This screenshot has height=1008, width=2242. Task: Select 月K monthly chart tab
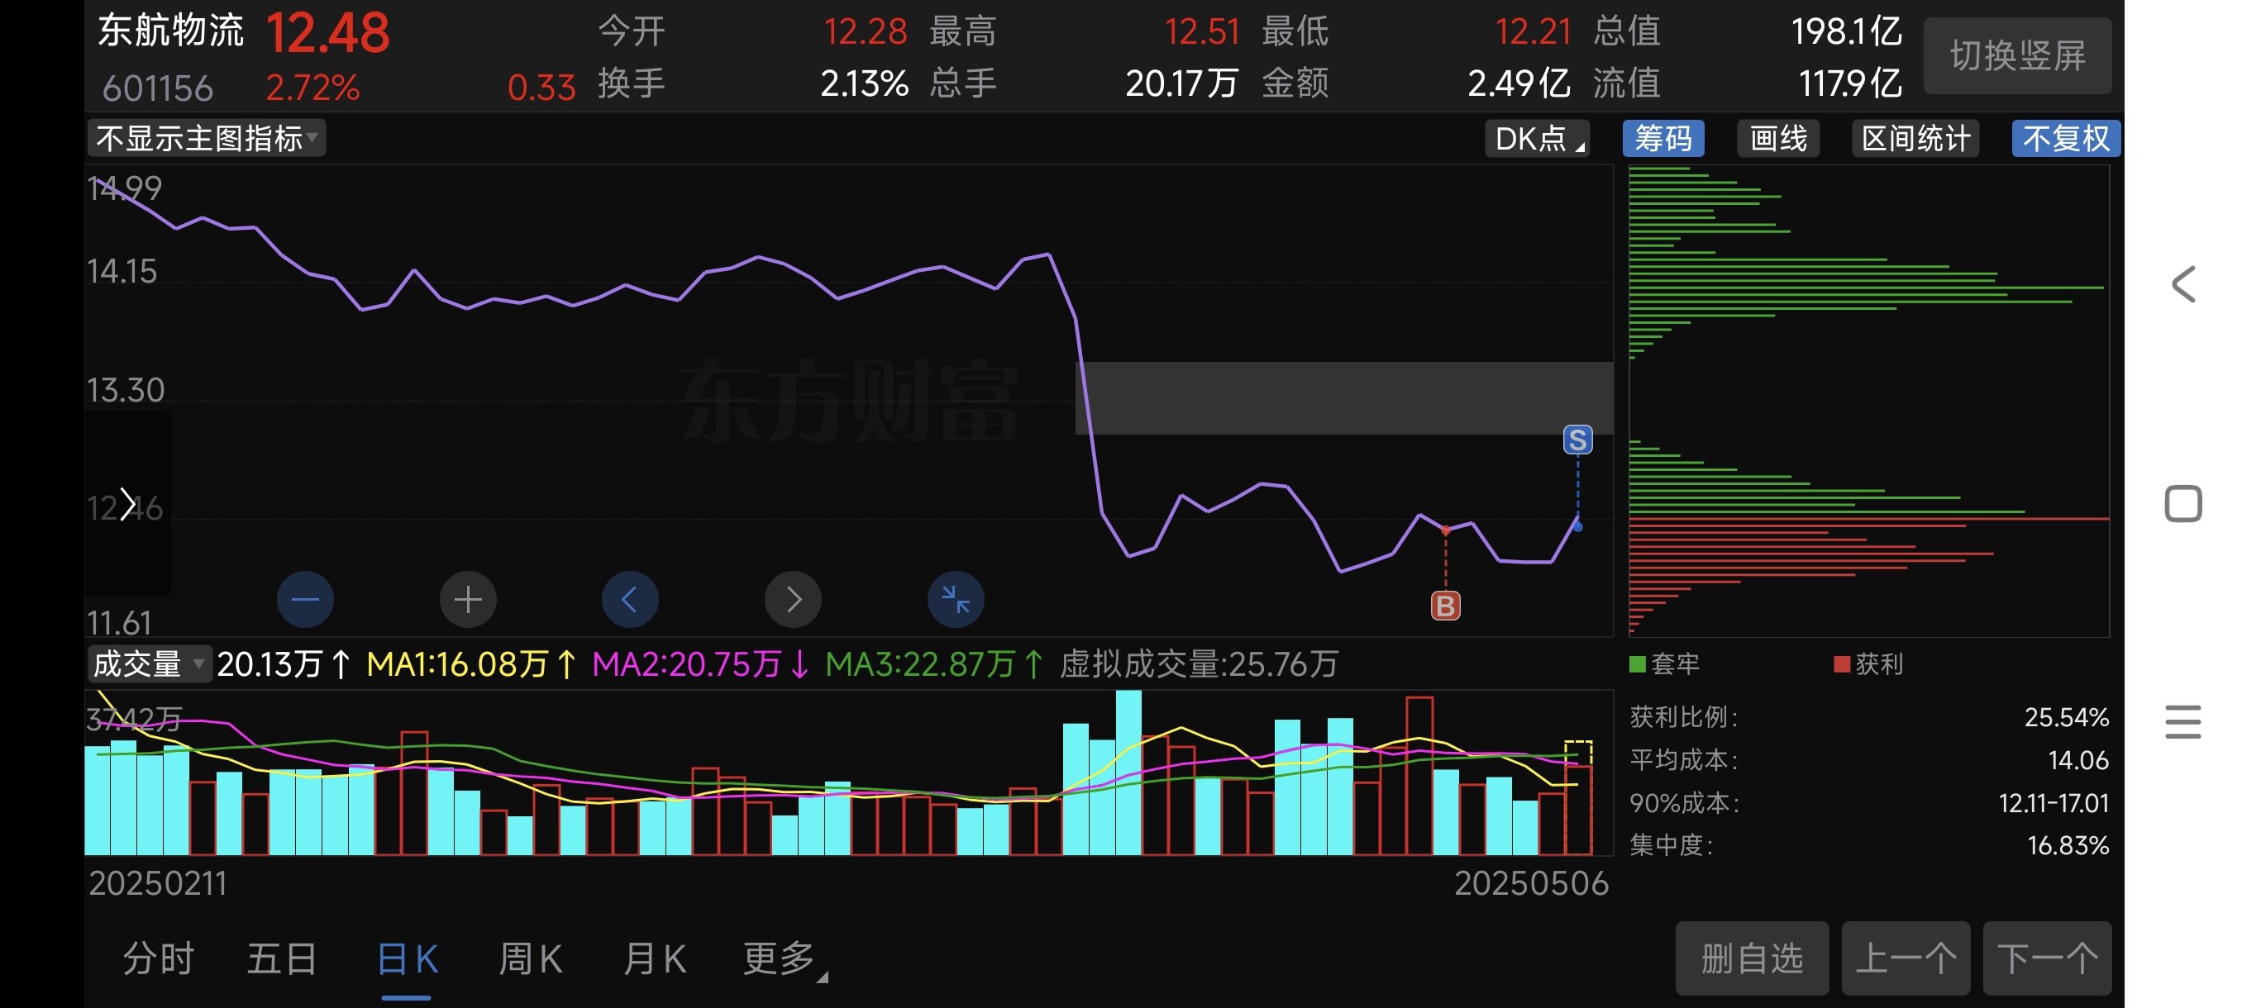coord(655,959)
